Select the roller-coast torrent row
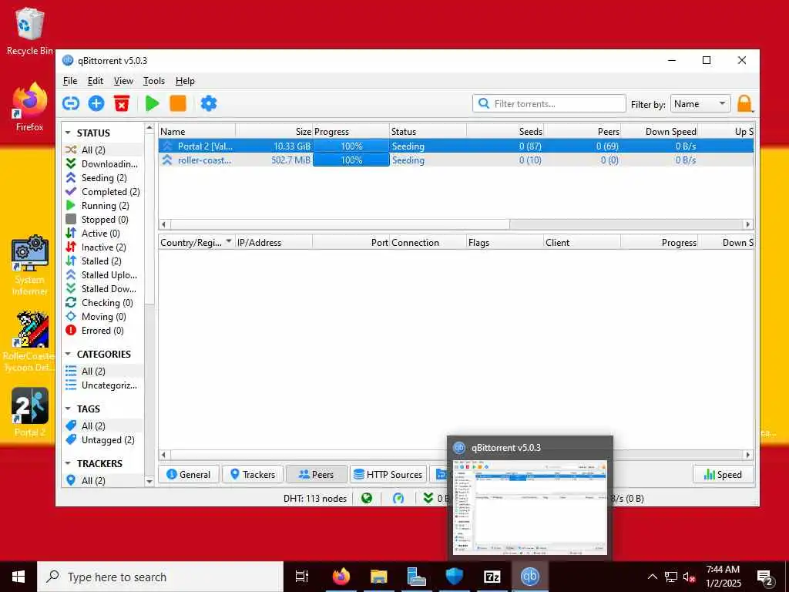Image resolution: width=789 pixels, height=592 pixels. (x=456, y=160)
